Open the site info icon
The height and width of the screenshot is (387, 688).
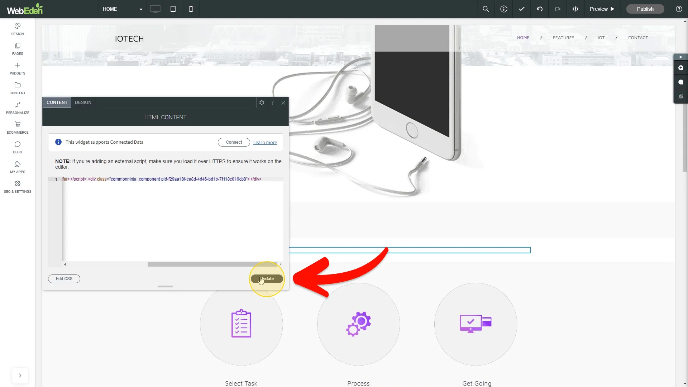(504, 9)
